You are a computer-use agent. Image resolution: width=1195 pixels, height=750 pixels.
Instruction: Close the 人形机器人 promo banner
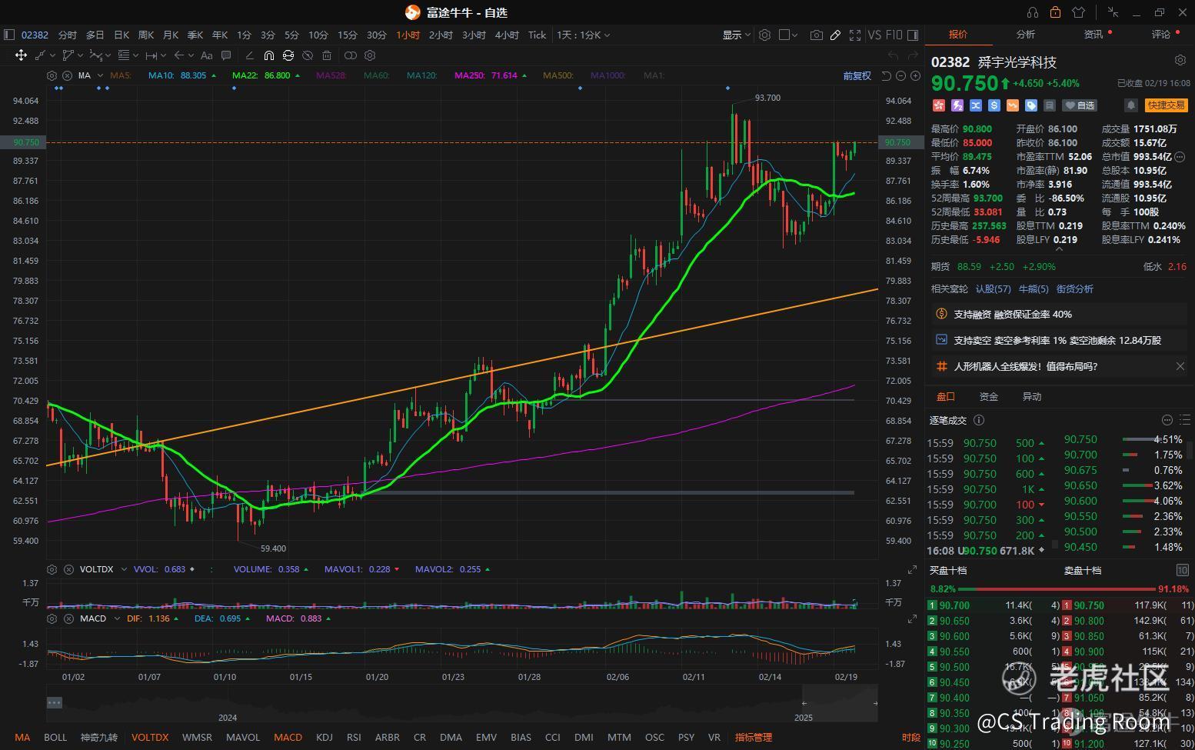tap(1180, 366)
